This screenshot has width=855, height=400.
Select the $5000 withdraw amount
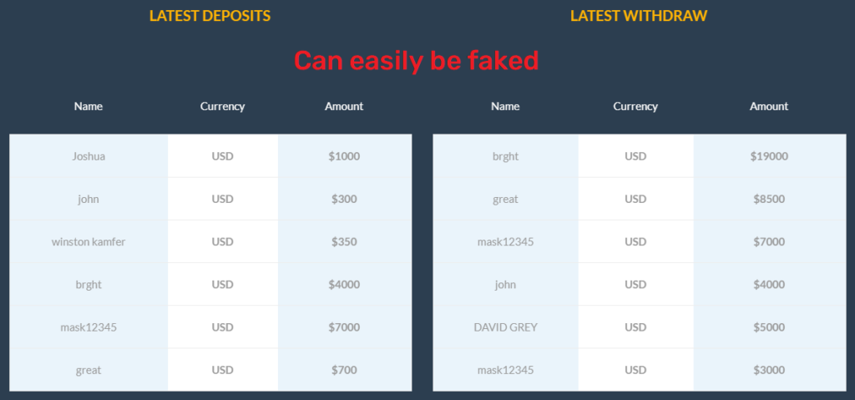point(769,327)
